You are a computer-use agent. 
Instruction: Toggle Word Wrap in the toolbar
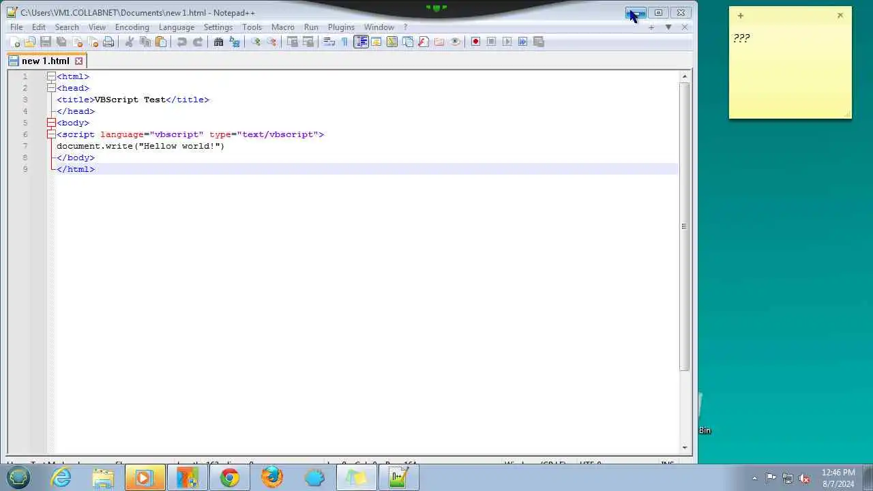(329, 42)
